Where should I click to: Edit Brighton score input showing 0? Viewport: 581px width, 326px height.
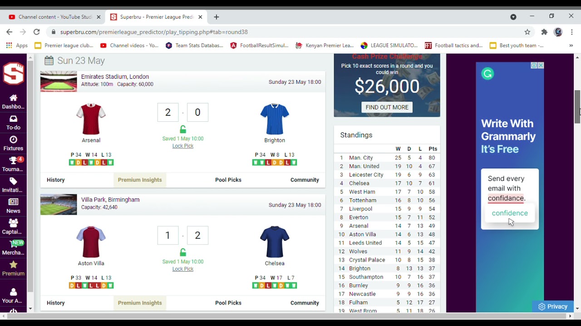click(197, 112)
